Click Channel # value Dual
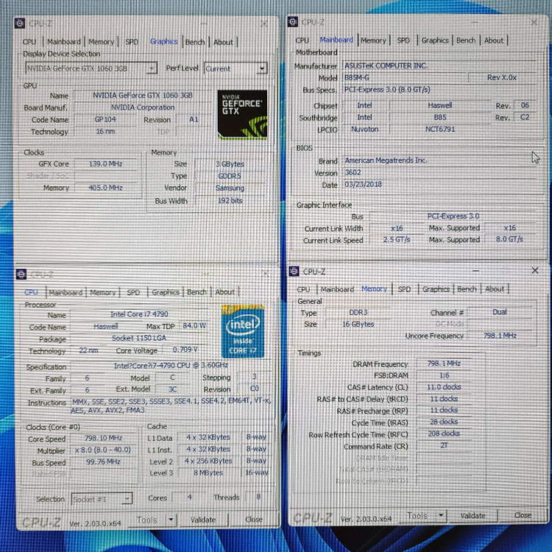The image size is (552, 552). (500, 312)
